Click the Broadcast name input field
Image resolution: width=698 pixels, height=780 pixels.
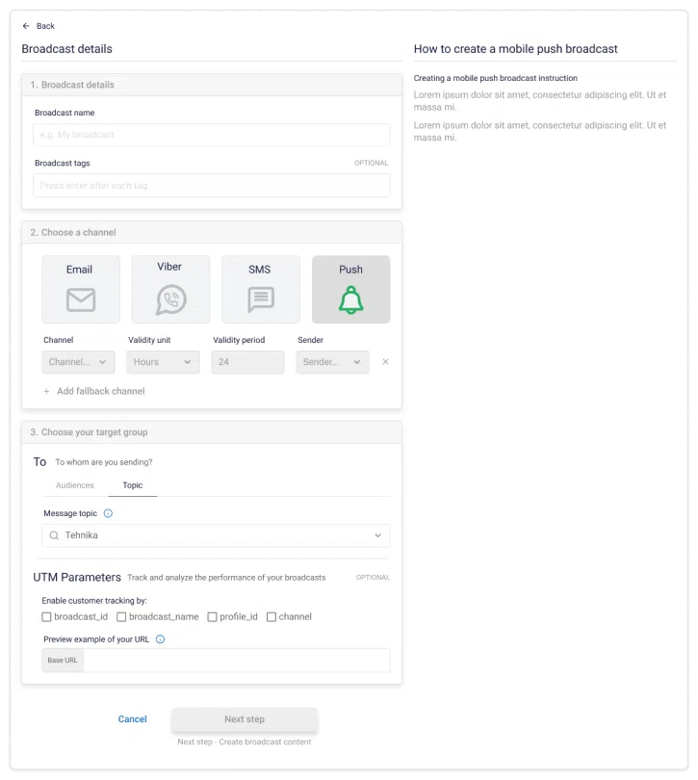coord(212,135)
